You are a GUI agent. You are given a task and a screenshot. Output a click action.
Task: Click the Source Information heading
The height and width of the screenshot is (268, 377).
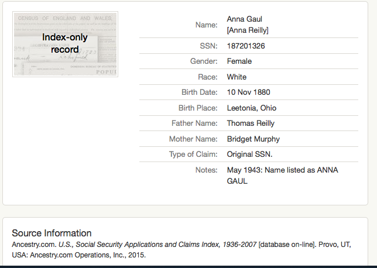[x=52, y=233]
